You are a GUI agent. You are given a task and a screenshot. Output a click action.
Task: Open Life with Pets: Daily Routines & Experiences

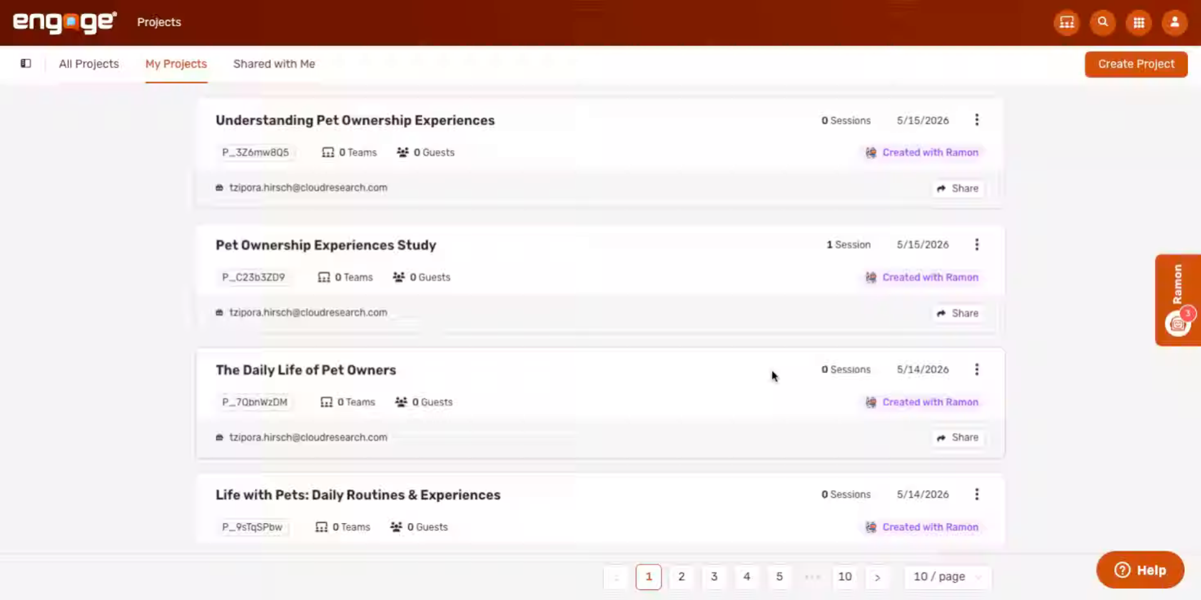[x=358, y=495]
